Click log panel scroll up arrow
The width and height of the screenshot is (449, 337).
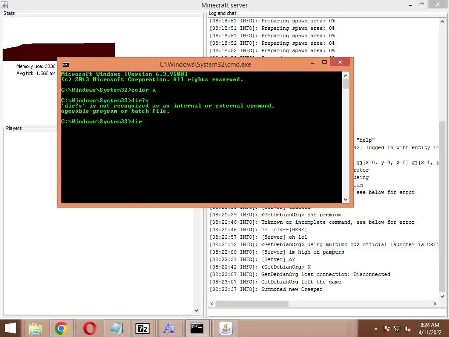[442, 22]
